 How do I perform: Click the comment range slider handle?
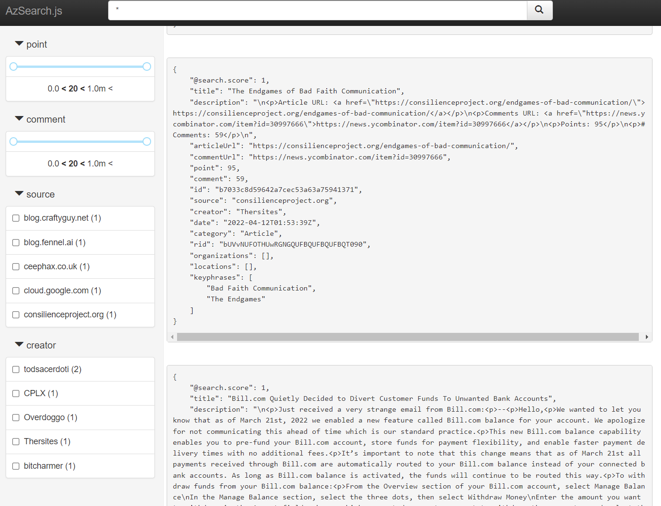pos(14,141)
